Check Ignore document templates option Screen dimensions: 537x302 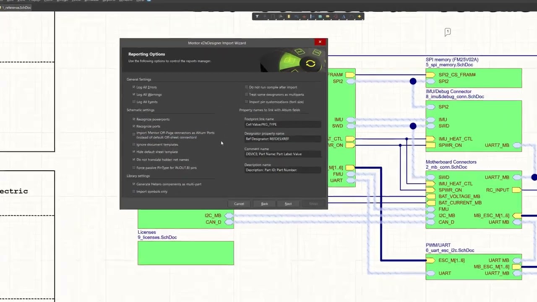point(134,145)
